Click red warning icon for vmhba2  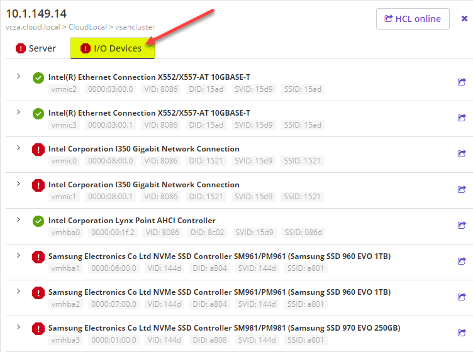pos(38,294)
